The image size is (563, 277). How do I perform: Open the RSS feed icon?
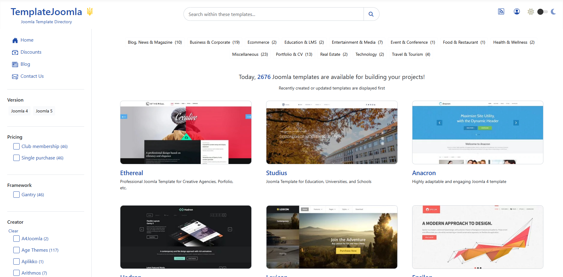coord(501,12)
